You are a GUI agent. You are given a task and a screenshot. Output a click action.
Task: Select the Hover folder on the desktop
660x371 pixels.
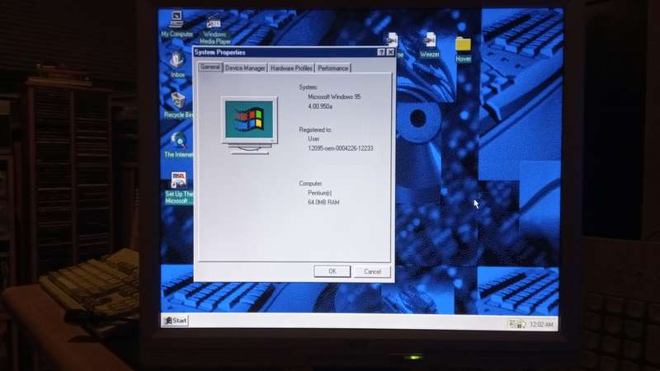(x=463, y=49)
